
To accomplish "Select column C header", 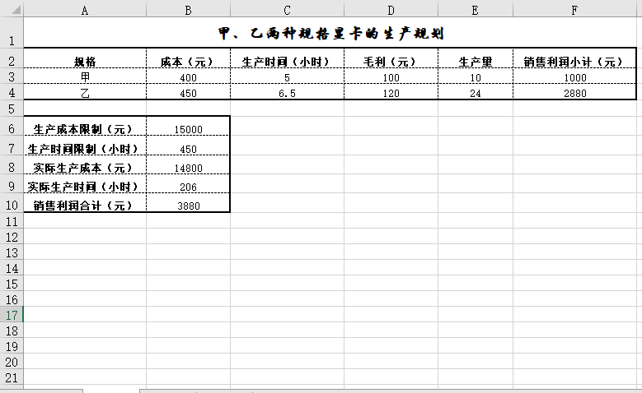I will tap(287, 9).
